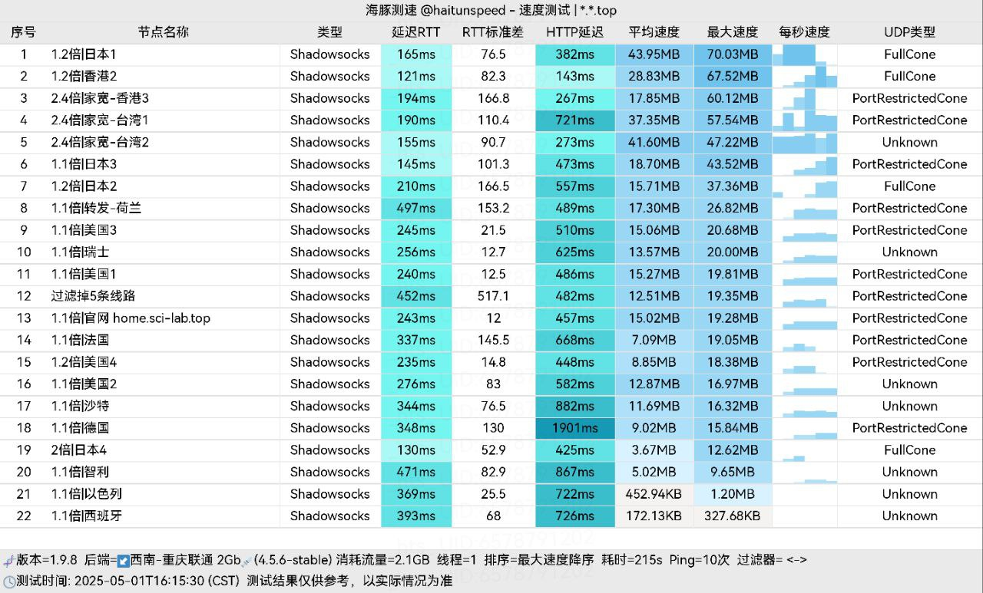Click the 327.68KB max speed cell

tap(732, 516)
